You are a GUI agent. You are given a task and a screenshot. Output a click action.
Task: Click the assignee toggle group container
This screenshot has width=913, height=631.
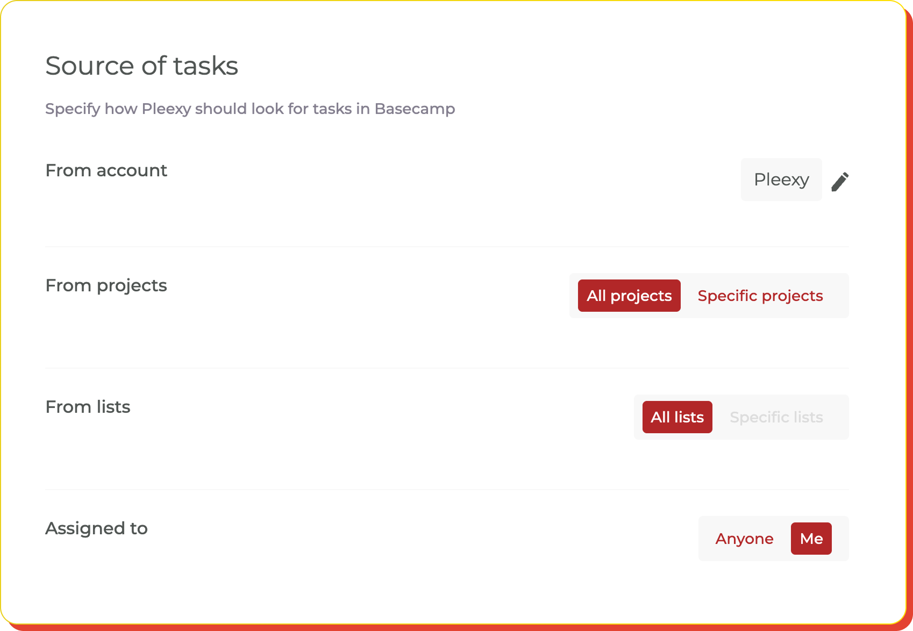pos(773,538)
